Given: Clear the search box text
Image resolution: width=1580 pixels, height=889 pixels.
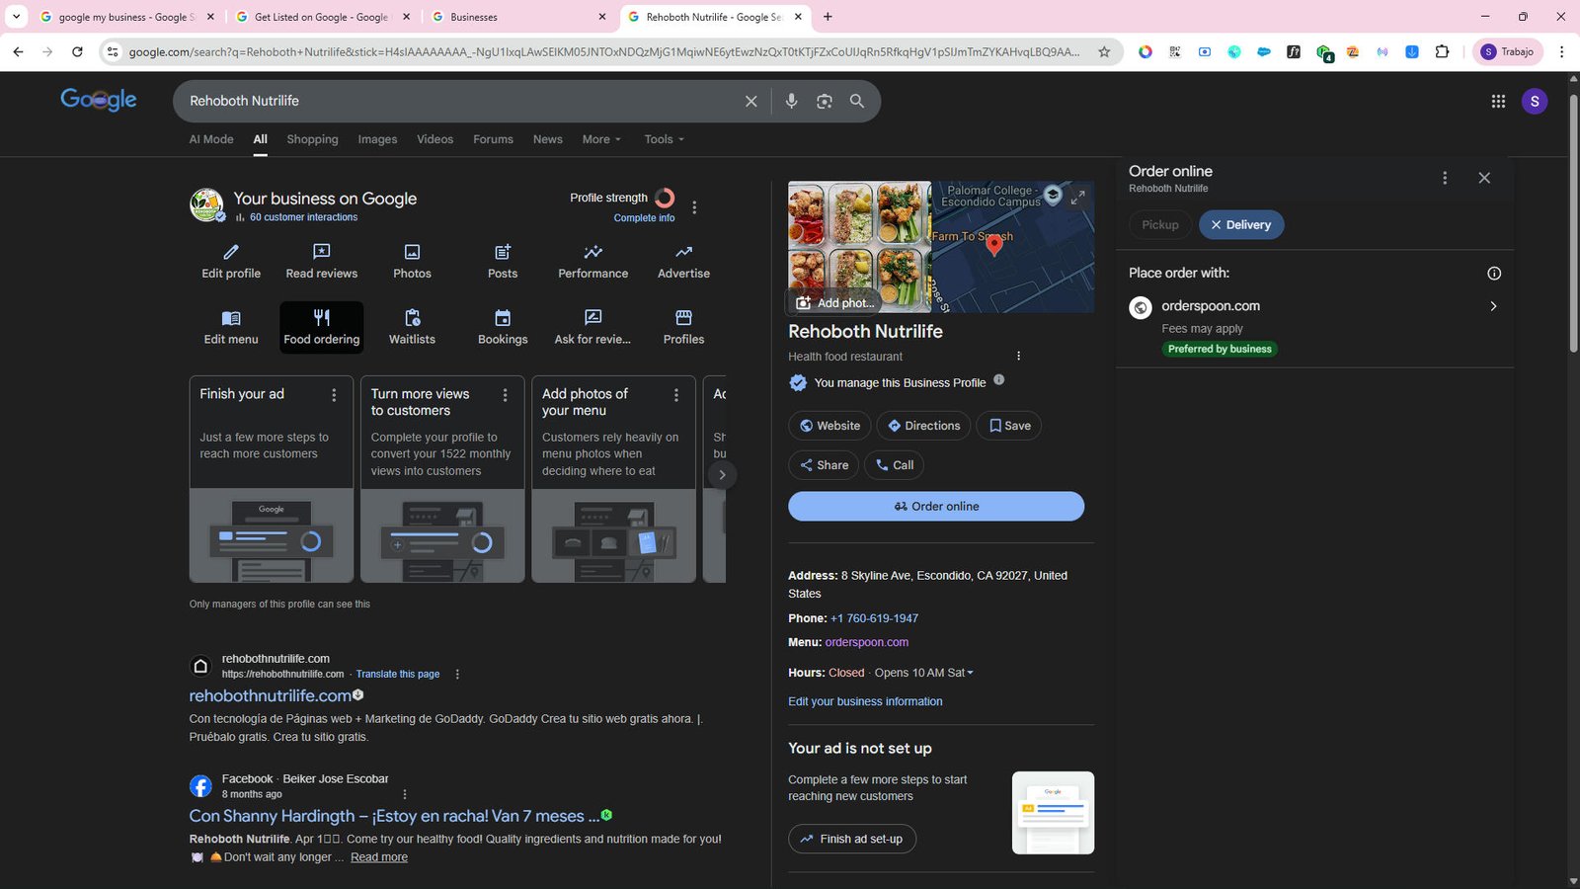Looking at the screenshot, I should [x=750, y=101].
